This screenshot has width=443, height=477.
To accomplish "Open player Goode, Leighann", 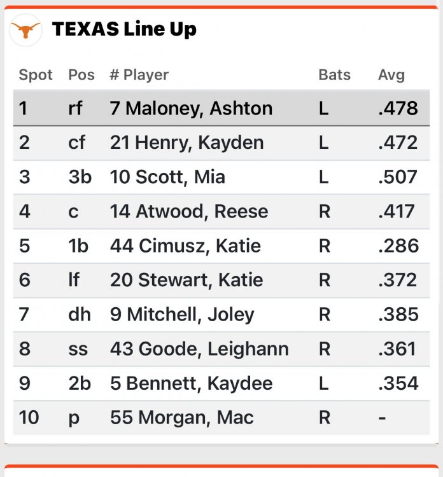I will [199, 349].
